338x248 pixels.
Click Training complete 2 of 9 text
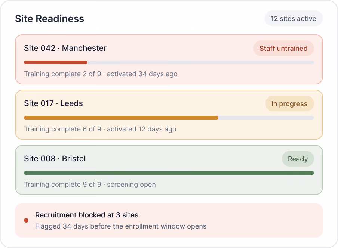tap(62, 74)
